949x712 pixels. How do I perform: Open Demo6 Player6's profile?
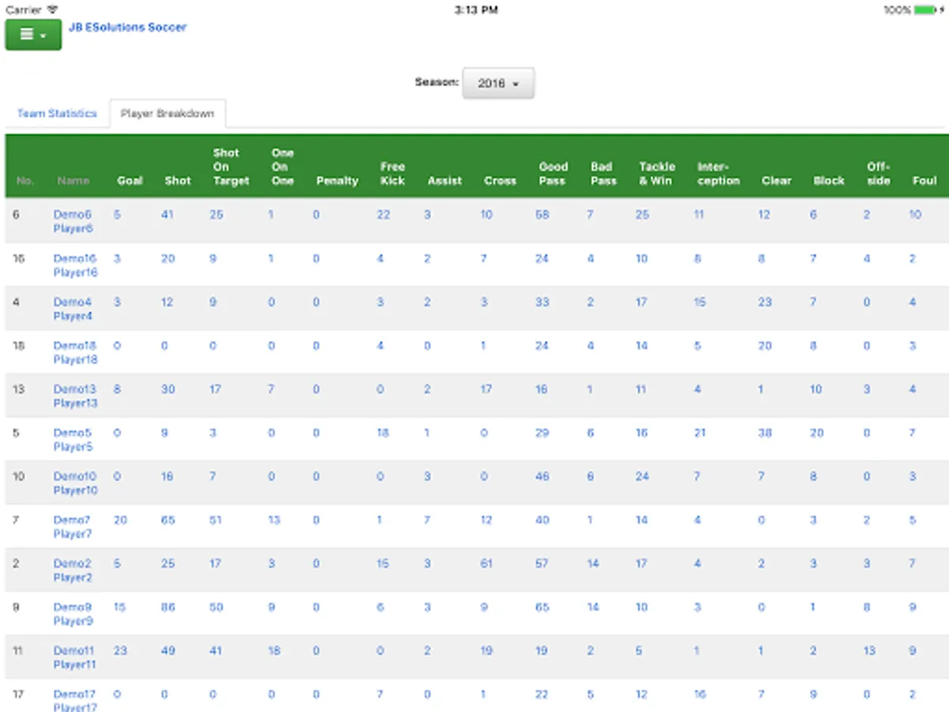click(x=73, y=221)
